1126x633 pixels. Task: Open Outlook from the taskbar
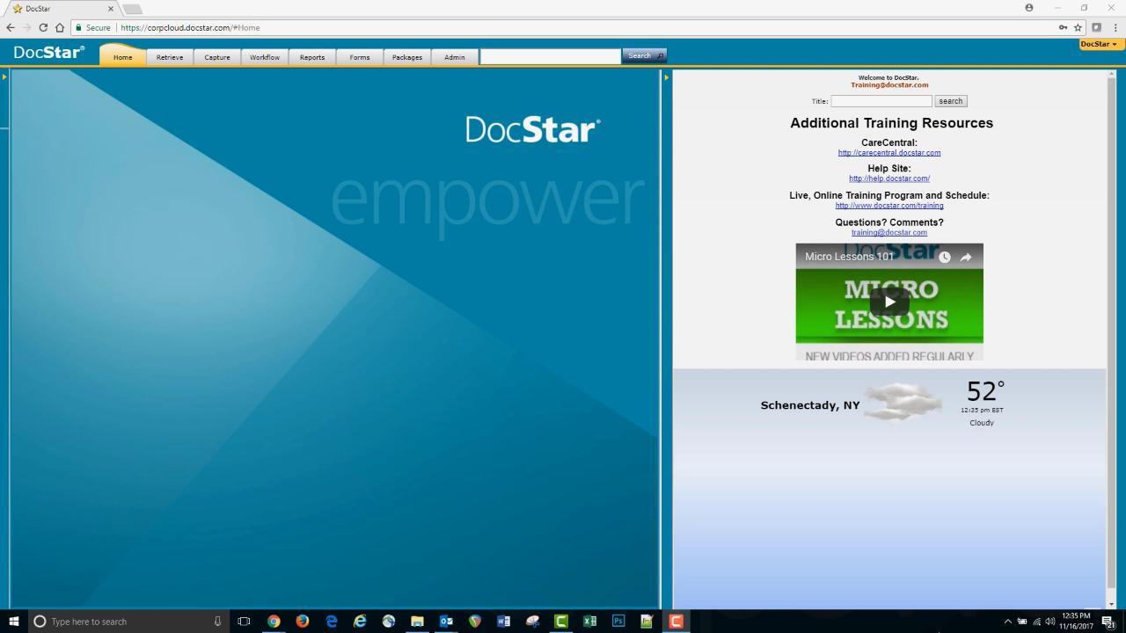click(446, 621)
